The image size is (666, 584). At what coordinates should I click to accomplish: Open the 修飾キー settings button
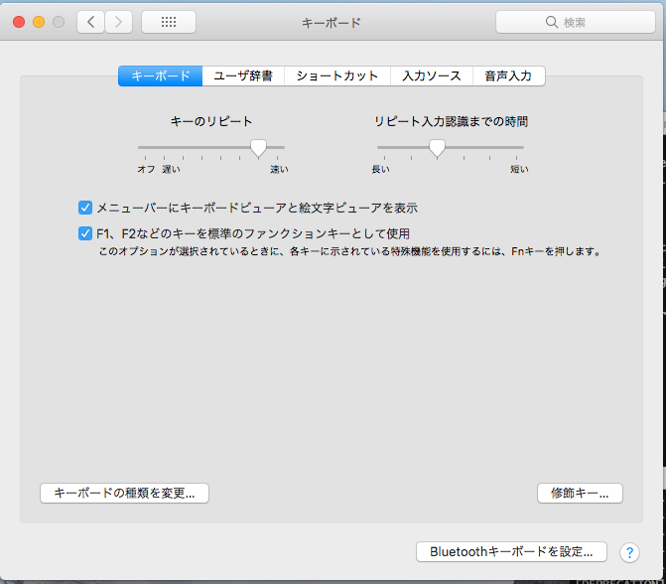(580, 493)
